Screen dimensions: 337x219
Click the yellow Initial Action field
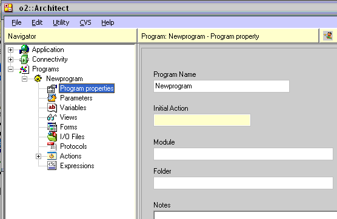(202, 120)
